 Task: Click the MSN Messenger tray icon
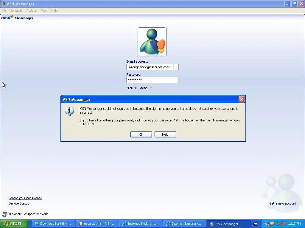267,224
